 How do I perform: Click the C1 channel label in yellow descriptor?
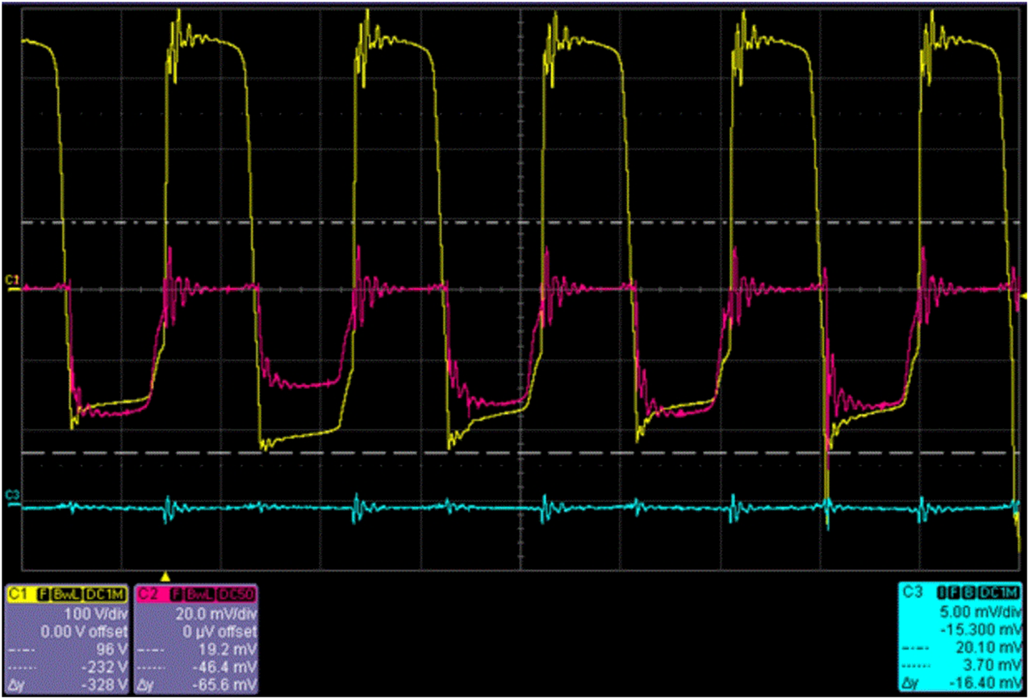18,595
